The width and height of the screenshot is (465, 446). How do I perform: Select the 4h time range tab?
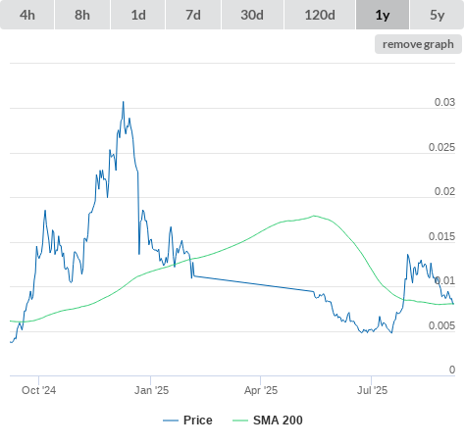coord(27,15)
